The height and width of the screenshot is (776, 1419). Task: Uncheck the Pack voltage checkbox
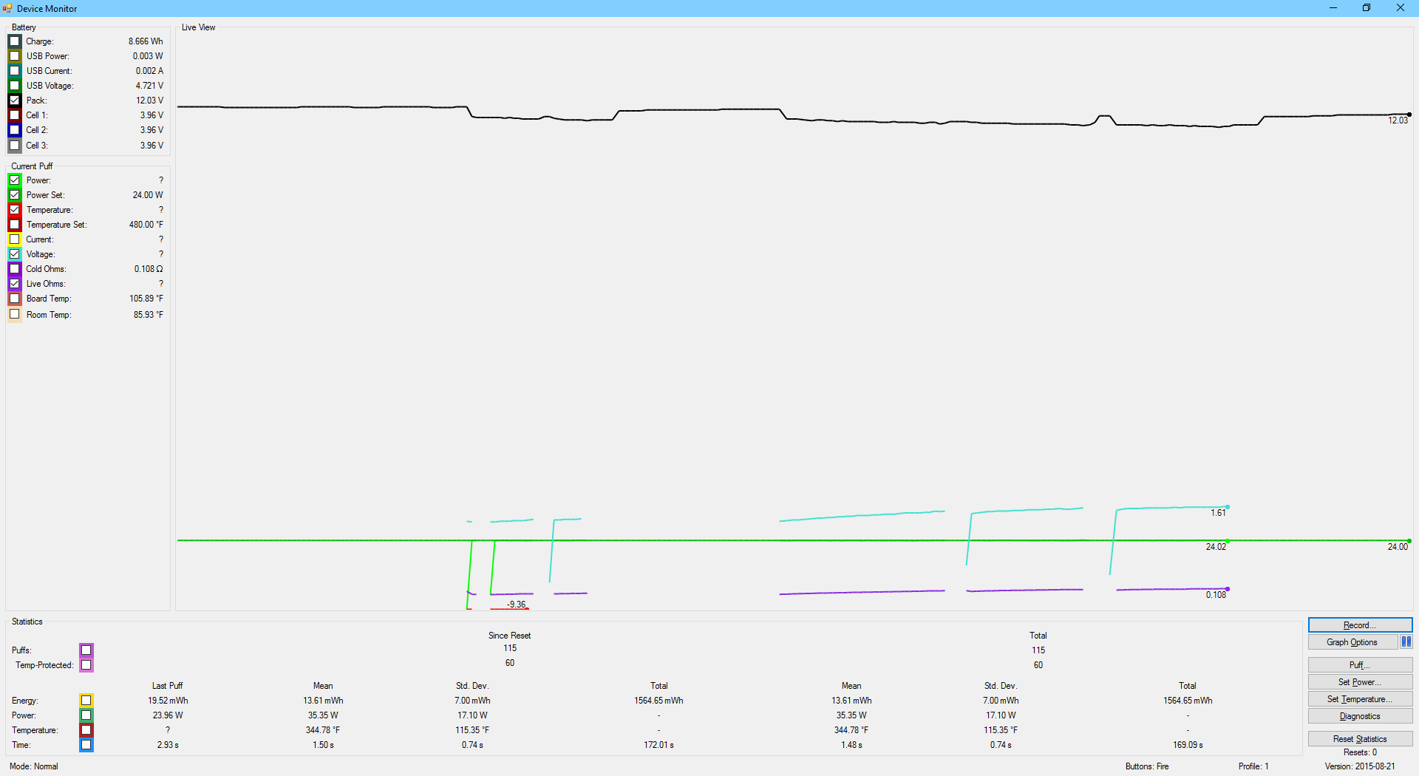click(x=15, y=101)
